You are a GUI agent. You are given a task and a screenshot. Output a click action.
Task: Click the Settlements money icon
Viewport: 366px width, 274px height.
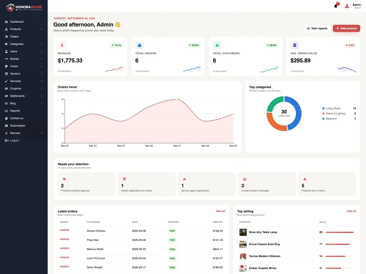(x=7, y=96)
